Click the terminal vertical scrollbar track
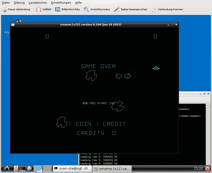Viewport: 212px width, 173px height. [x=208, y=136]
